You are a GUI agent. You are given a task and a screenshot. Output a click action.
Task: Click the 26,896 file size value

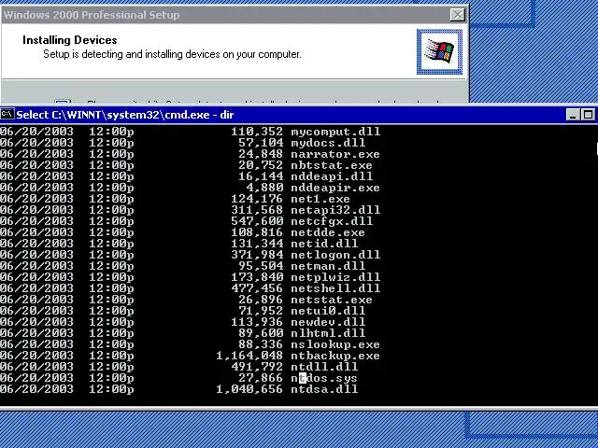click(x=261, y=300)
